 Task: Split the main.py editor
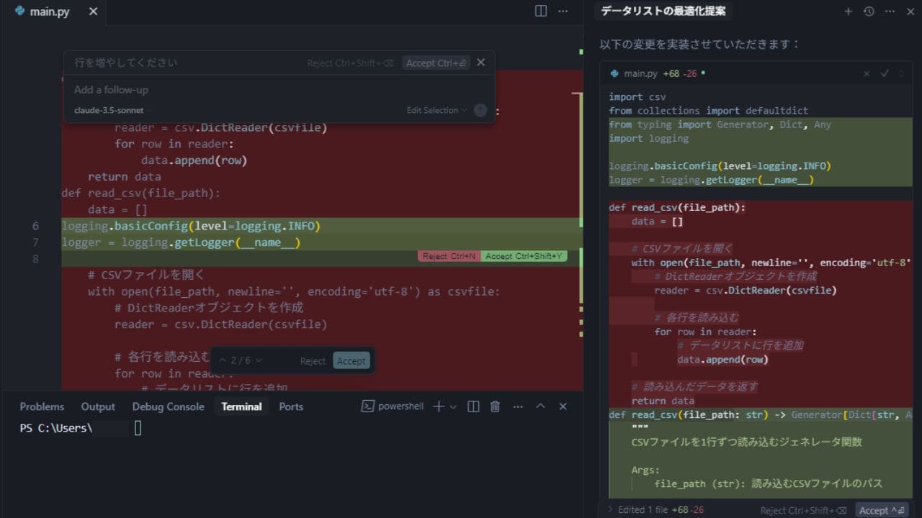pyautogui.click(x=541, y=11)
